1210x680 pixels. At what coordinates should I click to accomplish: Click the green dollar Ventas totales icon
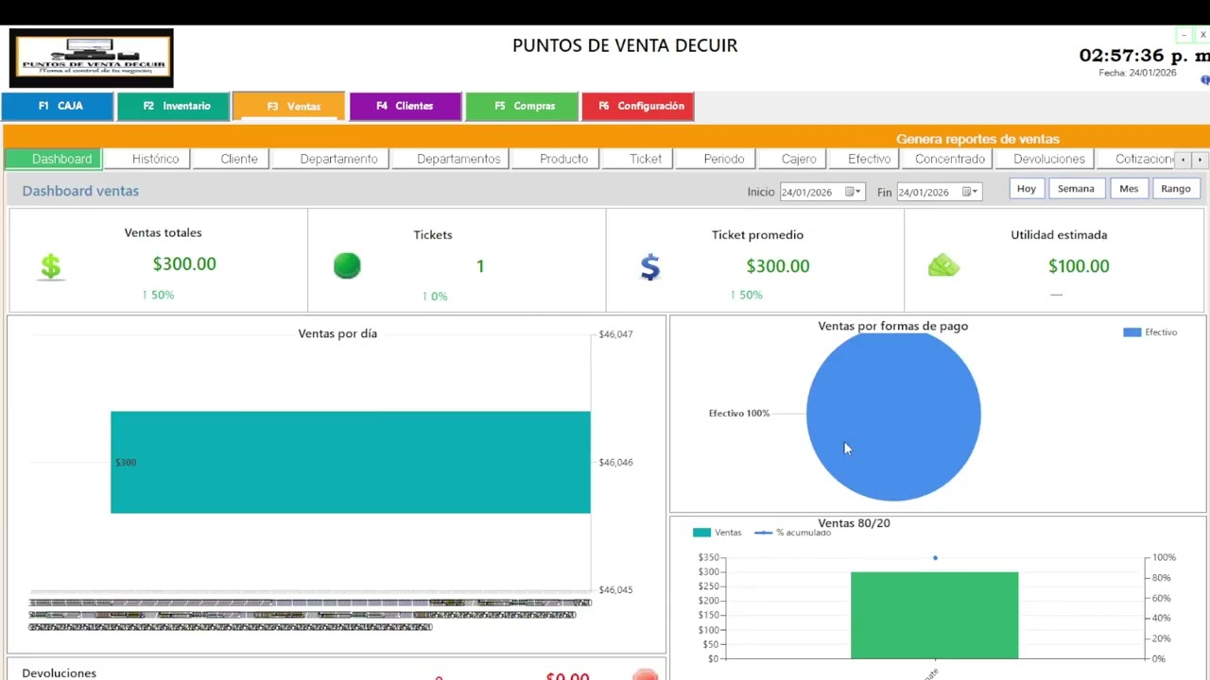(x=51, y=267)
